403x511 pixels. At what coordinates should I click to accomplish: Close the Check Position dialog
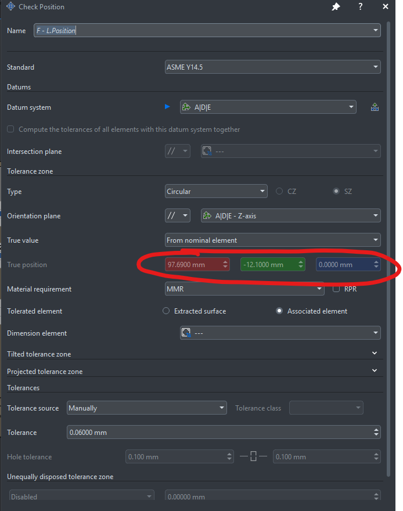(386, 7)
